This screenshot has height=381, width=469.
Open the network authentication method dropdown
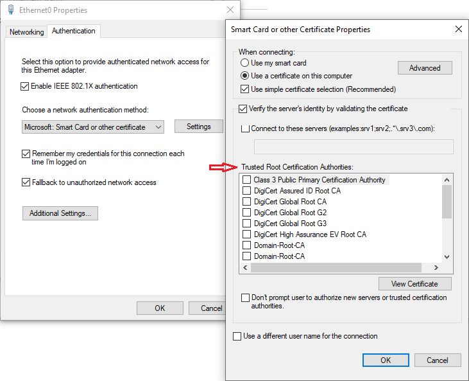[93, 127]
